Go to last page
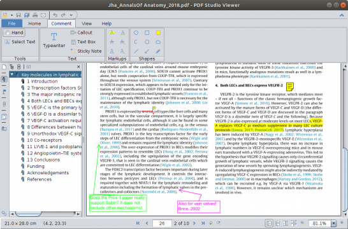The height and width of the screenshot is (229, 348). coord(203,223)
